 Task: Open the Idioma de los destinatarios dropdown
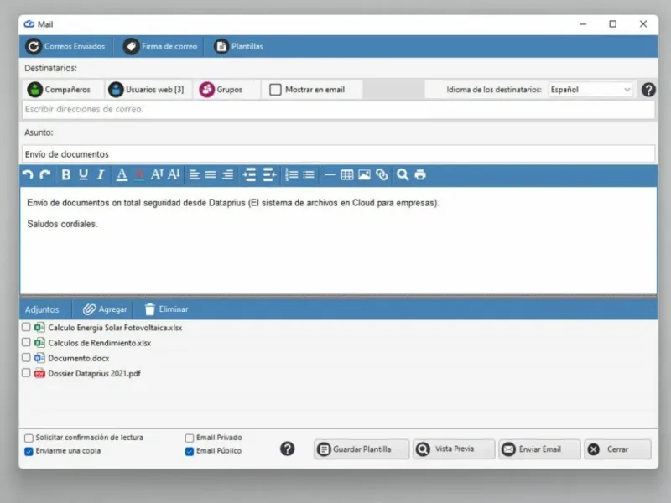pos(590,90)
